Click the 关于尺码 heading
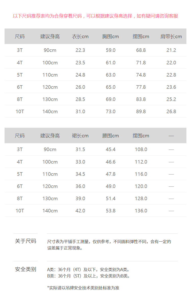Screen dimensions: 191x291 (25, 241)
